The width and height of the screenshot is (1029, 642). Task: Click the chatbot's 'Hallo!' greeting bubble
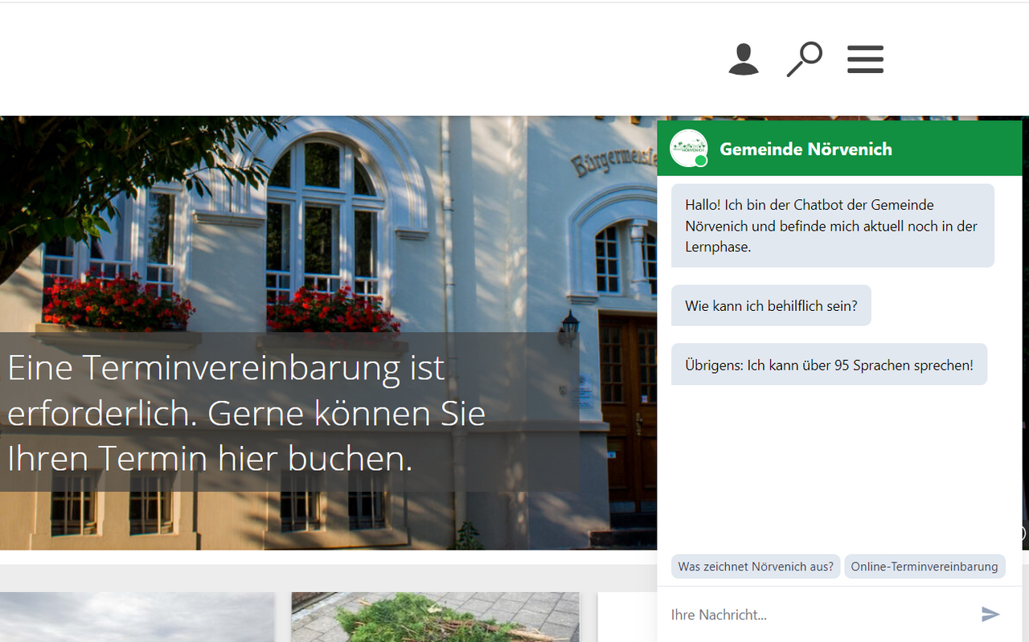coord(832,226)
